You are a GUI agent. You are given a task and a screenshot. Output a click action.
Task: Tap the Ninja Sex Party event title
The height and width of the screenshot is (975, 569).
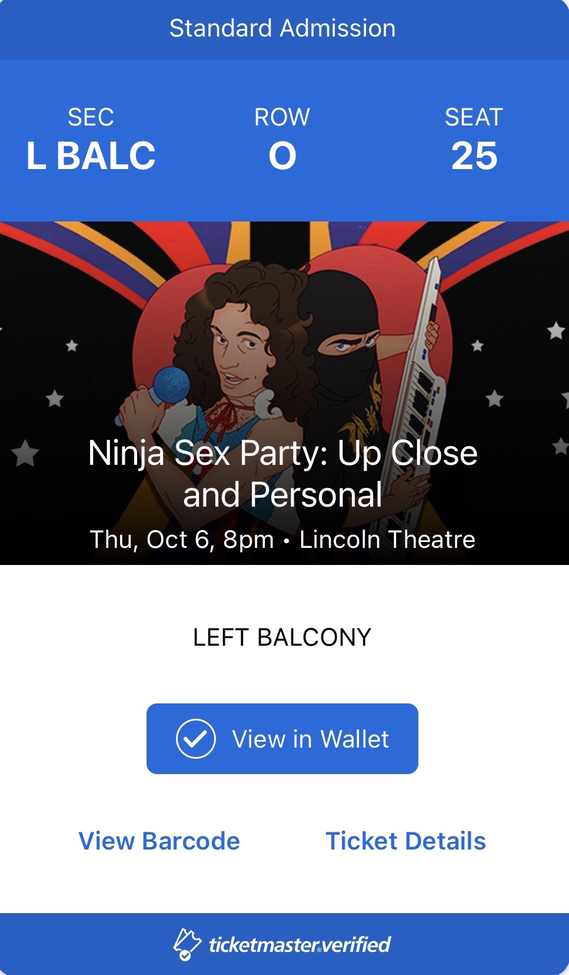click(282, 474)
